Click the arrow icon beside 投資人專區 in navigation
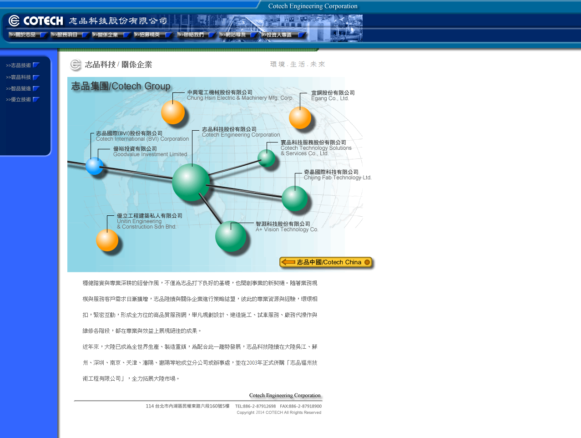The width and height of the screenshot is (581, 438). [302, 35]
